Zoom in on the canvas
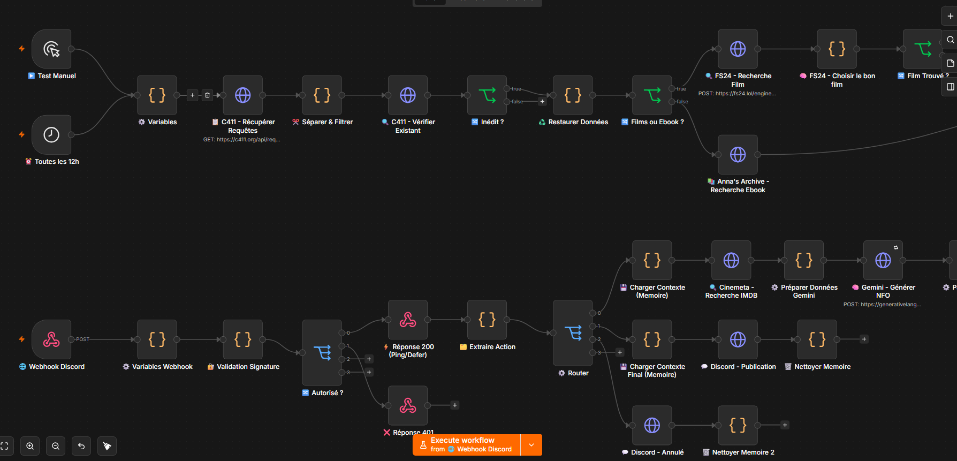 (x=30, y=446)
